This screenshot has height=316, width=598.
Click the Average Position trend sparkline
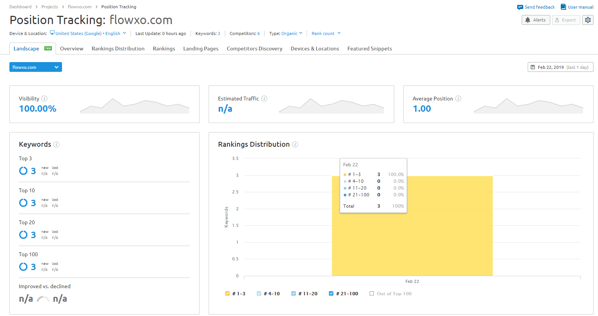pos(528,106)
